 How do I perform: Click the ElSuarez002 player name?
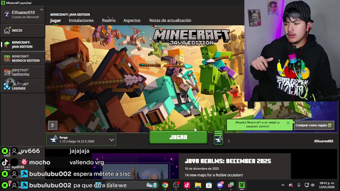point(324,141)
